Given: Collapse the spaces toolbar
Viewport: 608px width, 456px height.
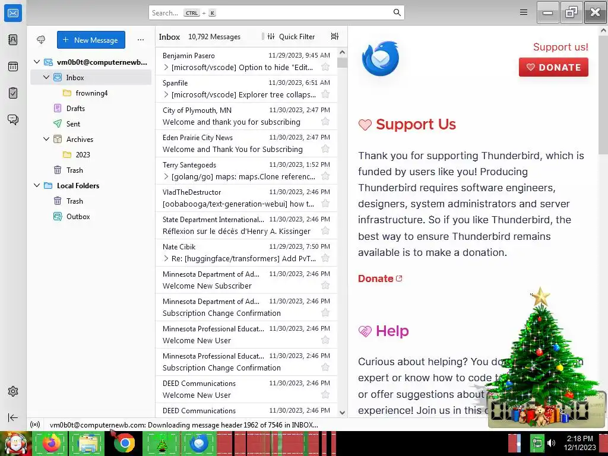Looking at the screenshot, I should tap(13, 417).
